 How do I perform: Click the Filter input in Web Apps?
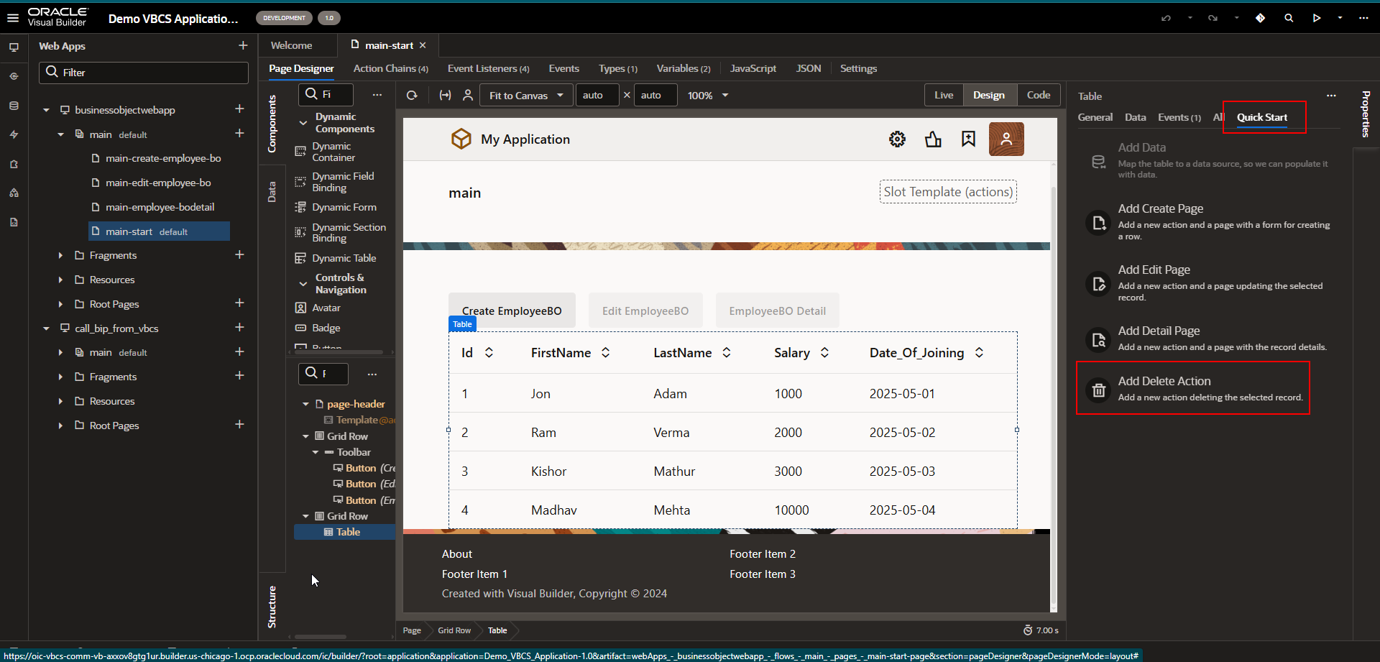144,73
